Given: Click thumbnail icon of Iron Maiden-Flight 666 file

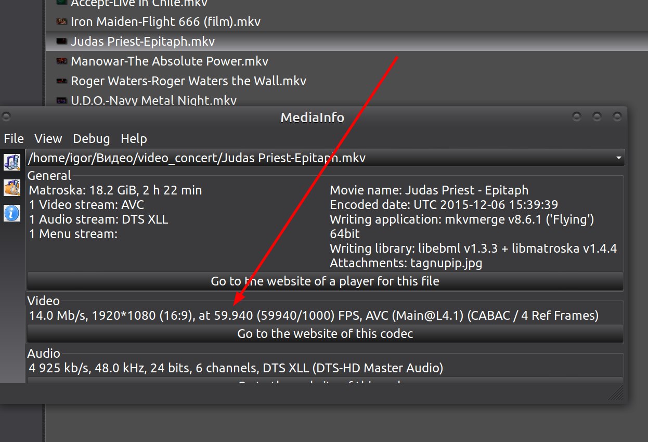Looking at the screenshot, I should 61,22.
